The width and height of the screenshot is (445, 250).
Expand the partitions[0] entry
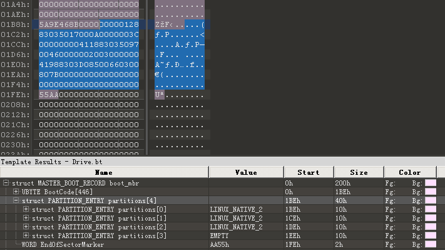(x=26, y=209)
